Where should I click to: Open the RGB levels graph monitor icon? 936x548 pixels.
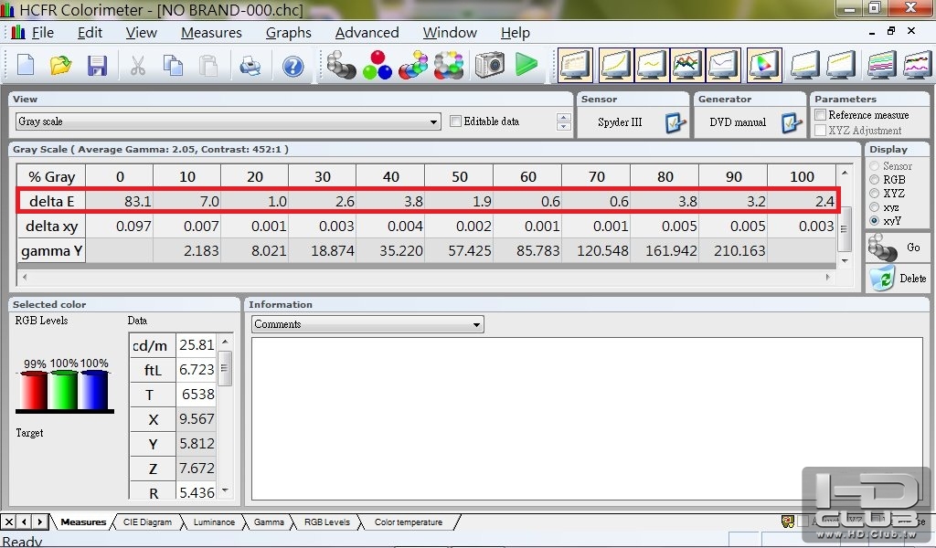tap(687, 65)
